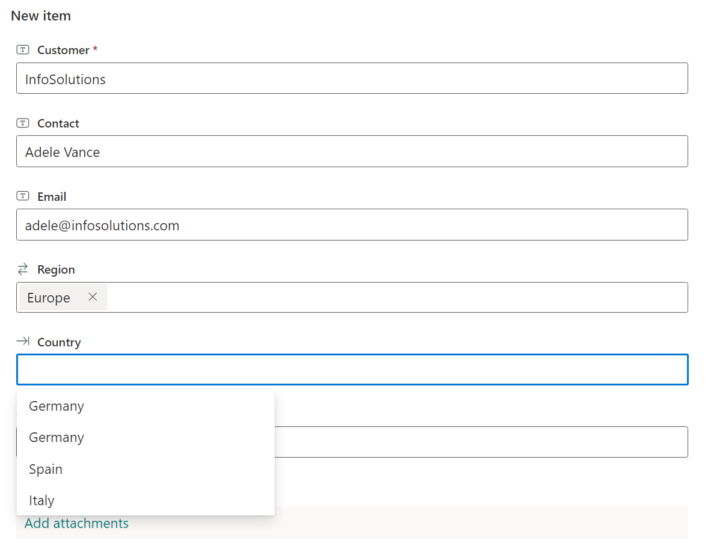Focus the Contact field with Adele Vance

352,152
